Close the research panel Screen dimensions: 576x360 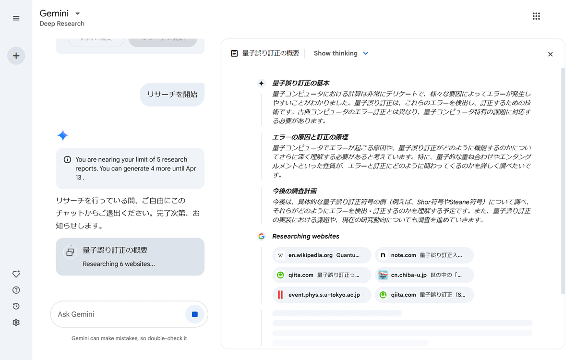(550, 54)
